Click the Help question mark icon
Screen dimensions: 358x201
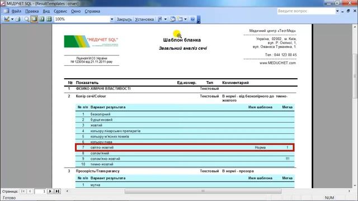(x=192, y=20)
